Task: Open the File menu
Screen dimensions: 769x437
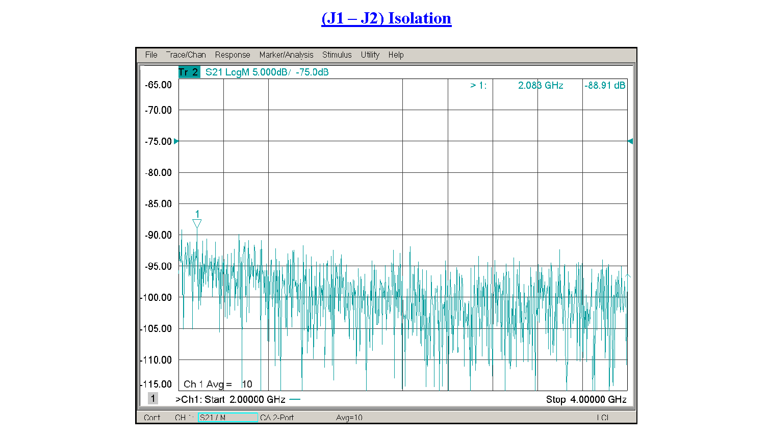Action: click(151, 55)
